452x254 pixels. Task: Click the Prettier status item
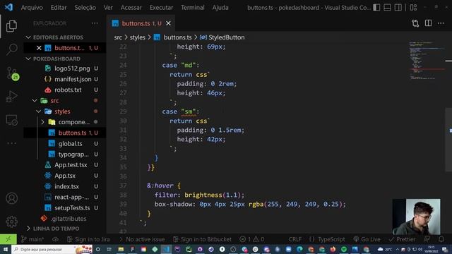[x=402, y=239]
